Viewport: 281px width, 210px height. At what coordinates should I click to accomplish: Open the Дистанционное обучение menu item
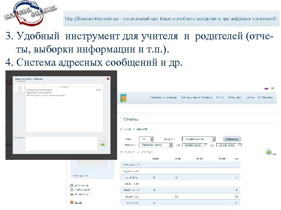pyautogui.click(x=197, y=98)
